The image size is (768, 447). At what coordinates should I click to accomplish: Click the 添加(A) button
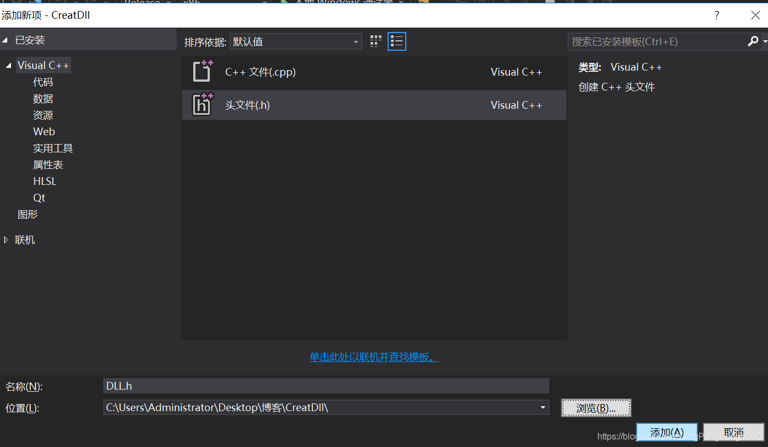(667, 432)
